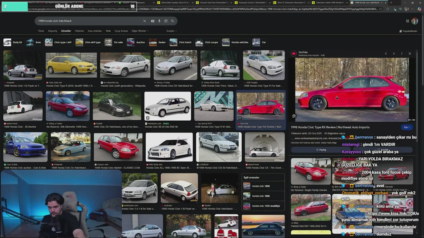Select Auction filter chip
This screenshot has height=238, width=424.
pos(136,42)
